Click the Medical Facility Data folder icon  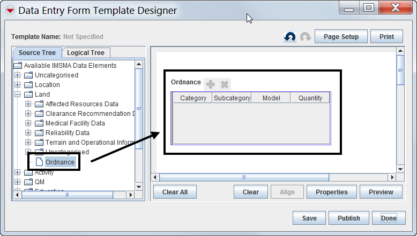click(x=39, y=123)
